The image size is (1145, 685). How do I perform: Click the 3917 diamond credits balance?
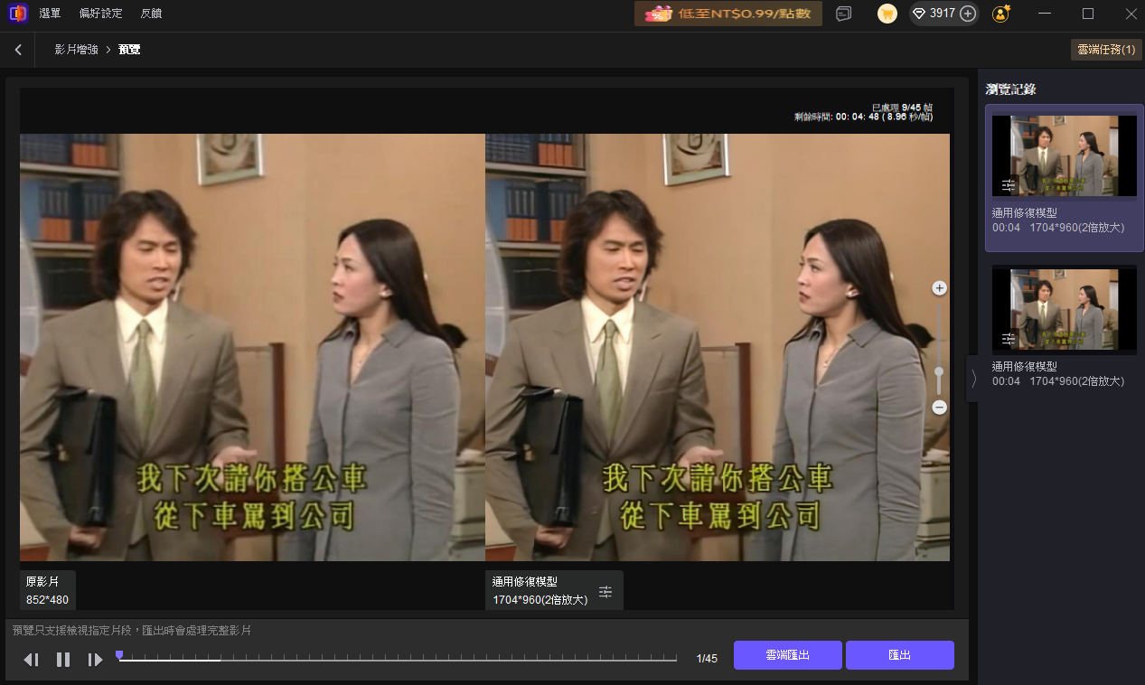point(934,14)
